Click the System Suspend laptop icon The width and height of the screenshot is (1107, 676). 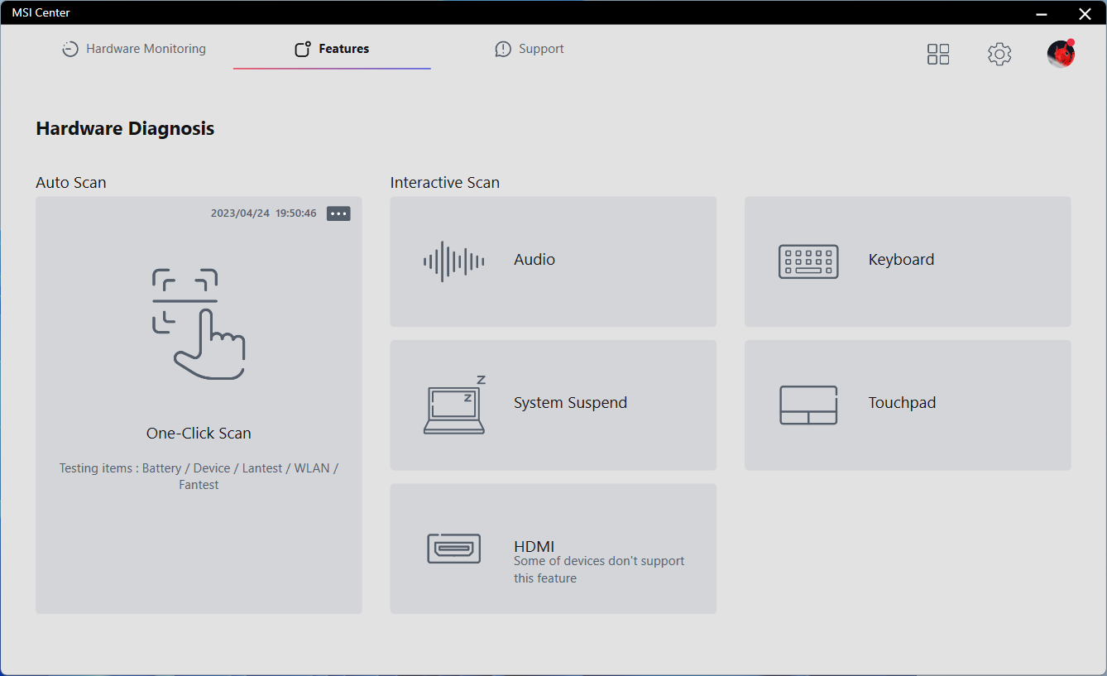pyautogui.click(x=454, y=405)
